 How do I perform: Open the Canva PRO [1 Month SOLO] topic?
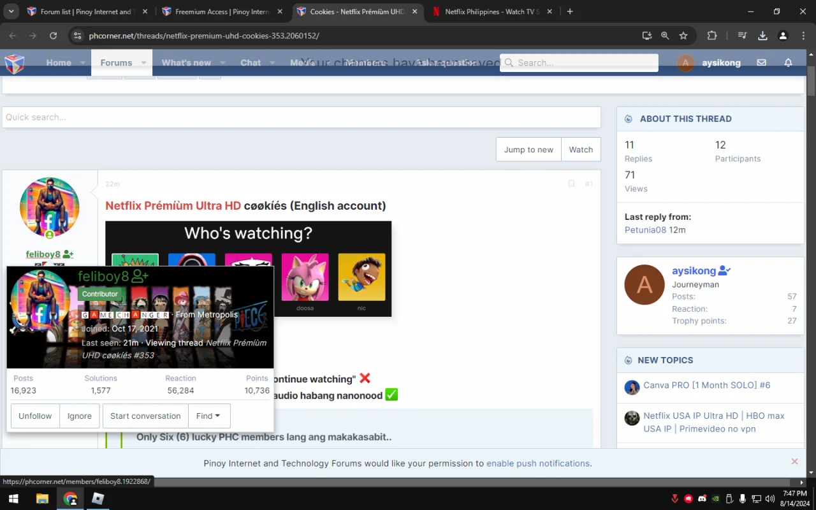706,385
